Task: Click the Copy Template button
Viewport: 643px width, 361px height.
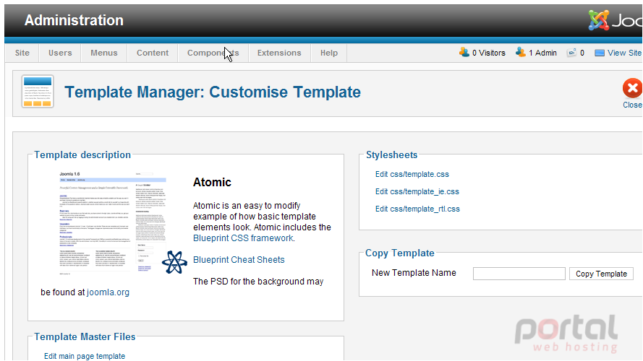Action: (x=601, y=274)
